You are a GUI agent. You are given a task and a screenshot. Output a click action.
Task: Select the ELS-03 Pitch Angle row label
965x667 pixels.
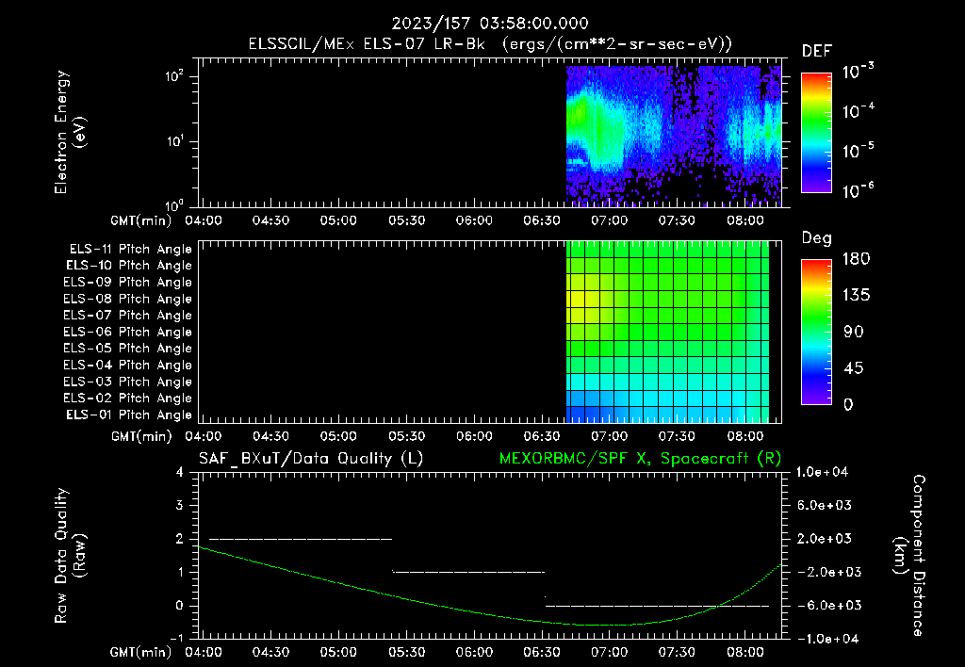pyautogui.click(x=128, y=382)
